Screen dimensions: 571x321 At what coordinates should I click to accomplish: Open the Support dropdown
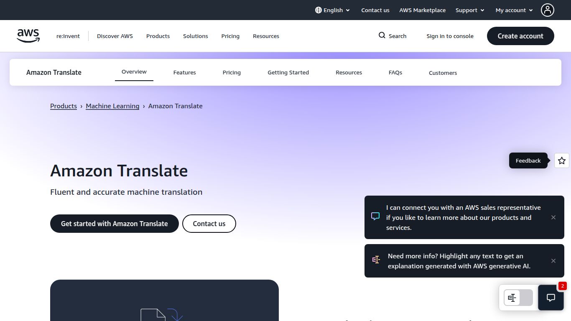[x=469, y=10]
